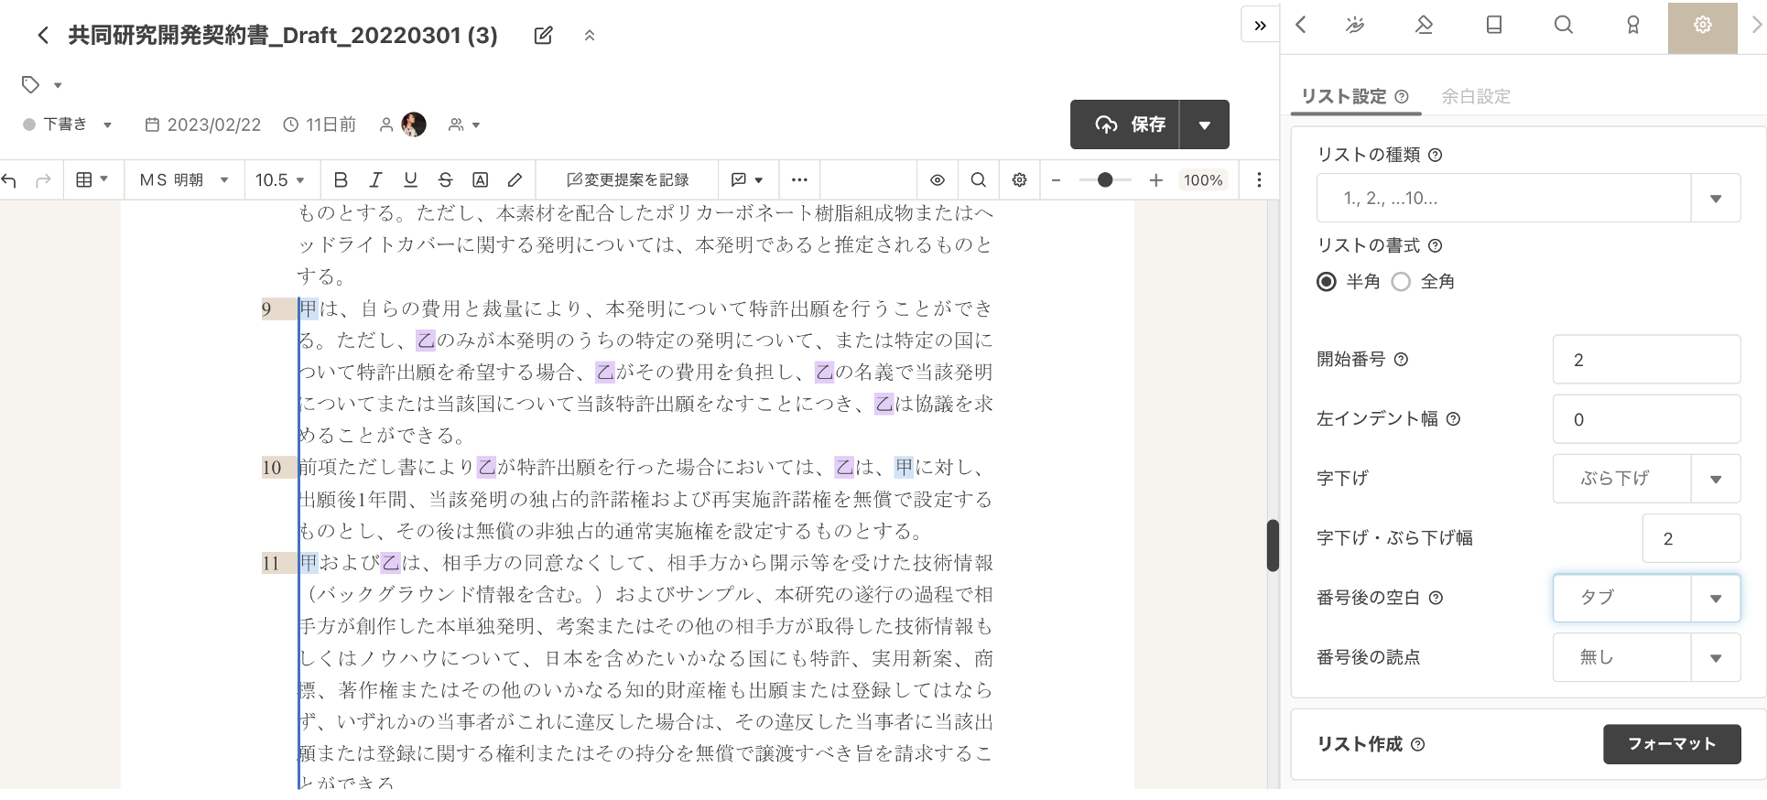Viewport: 1767px width, 800px height.
Task: Click the zoom slider handle
Action: pos(1105,180)
